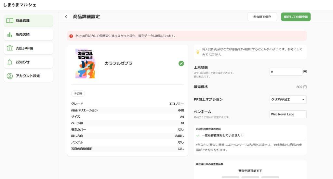Screen dimensions: 333x179
Task: Click the ペンネーム label
Action: coord(202,112)
